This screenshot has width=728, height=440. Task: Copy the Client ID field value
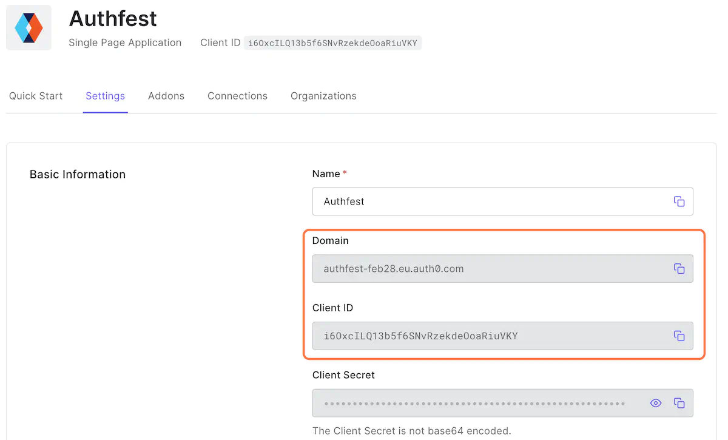coord(679,336)
